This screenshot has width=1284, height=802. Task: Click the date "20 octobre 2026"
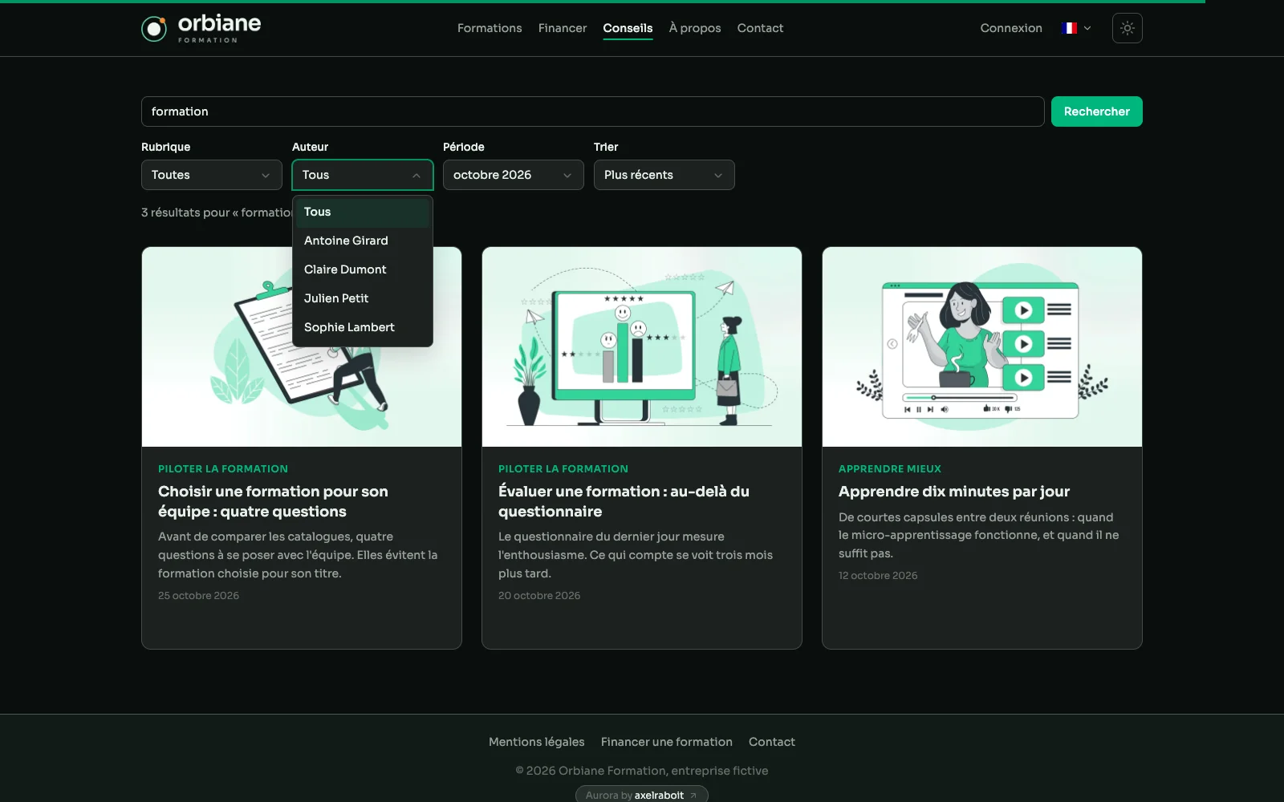click(x=539, y=596)
